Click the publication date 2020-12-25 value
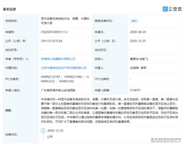This screenshot has width=183, height=144. pyautogui.click(x=138, y=41)
